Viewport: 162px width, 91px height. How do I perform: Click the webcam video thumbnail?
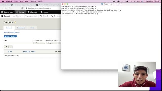coord(137,74)
